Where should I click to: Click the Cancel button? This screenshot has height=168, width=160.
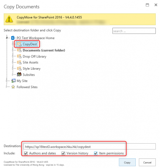(147, 163)
